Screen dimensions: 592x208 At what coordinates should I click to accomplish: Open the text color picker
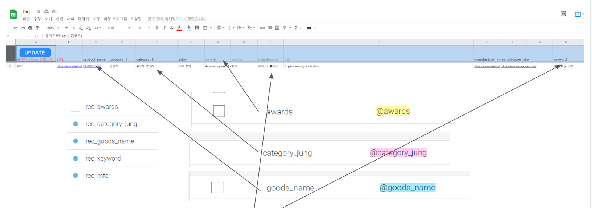click(x=179, y=28)
